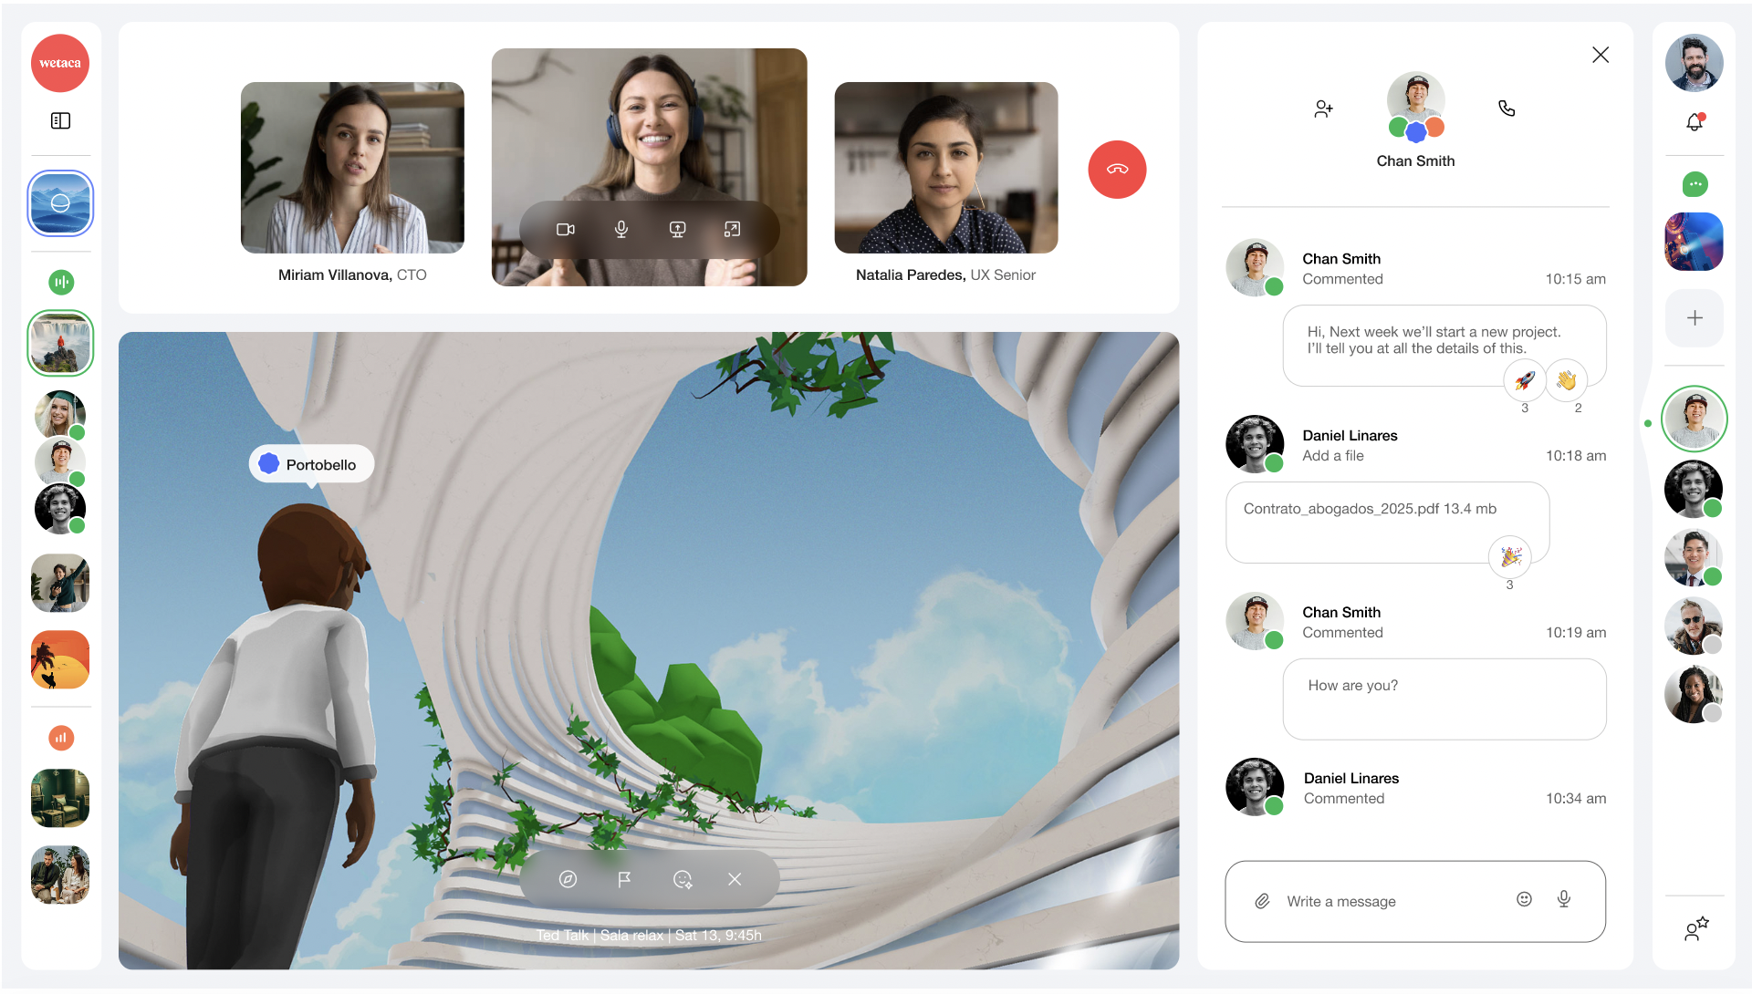1752x994 pixels.
Task: Click the red hang up call button
Action: (x=1116, y=170)
